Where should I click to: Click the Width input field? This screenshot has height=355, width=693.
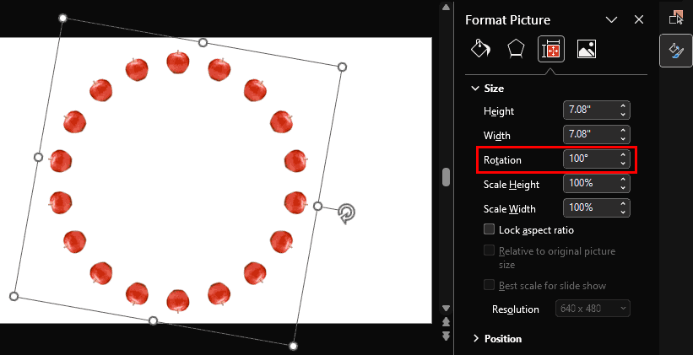click(x=588, y=134)
